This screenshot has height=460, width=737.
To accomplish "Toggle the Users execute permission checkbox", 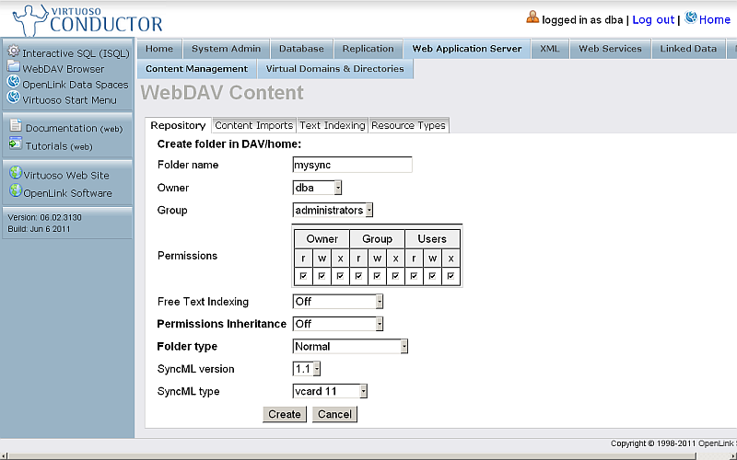I will pos(450,276).
